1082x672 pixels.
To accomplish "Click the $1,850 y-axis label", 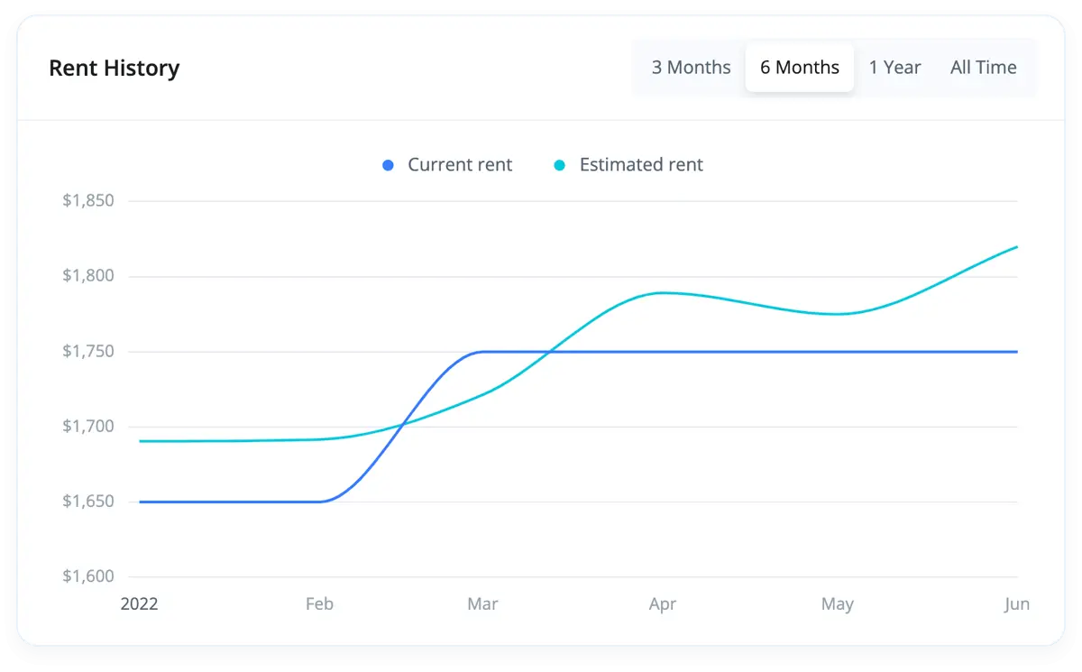I will coord(88,200).
